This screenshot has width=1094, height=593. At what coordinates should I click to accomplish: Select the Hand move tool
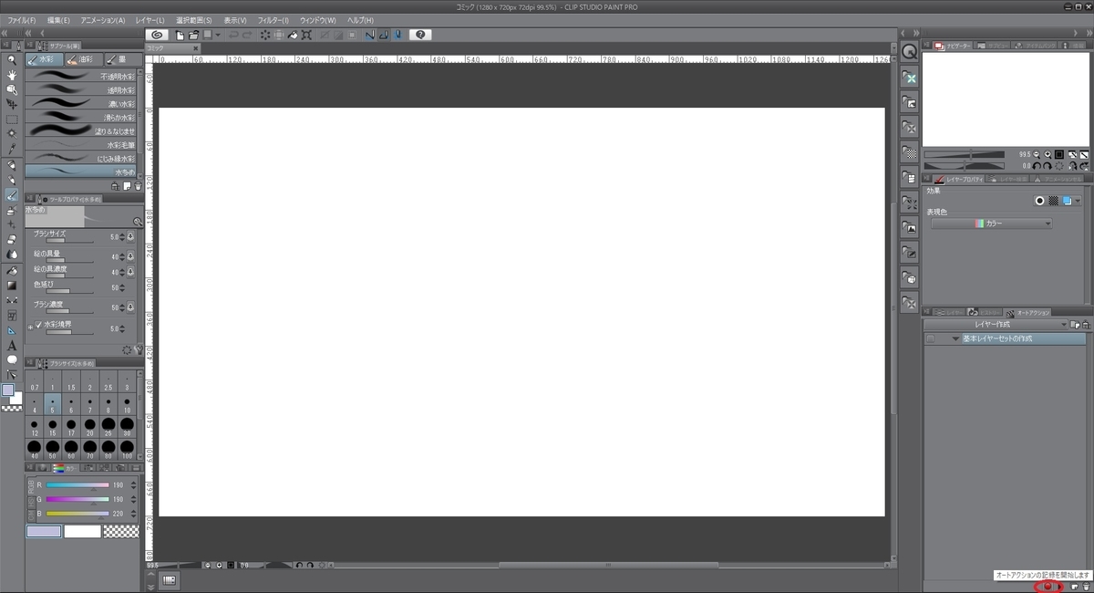(x=12, y=75)
